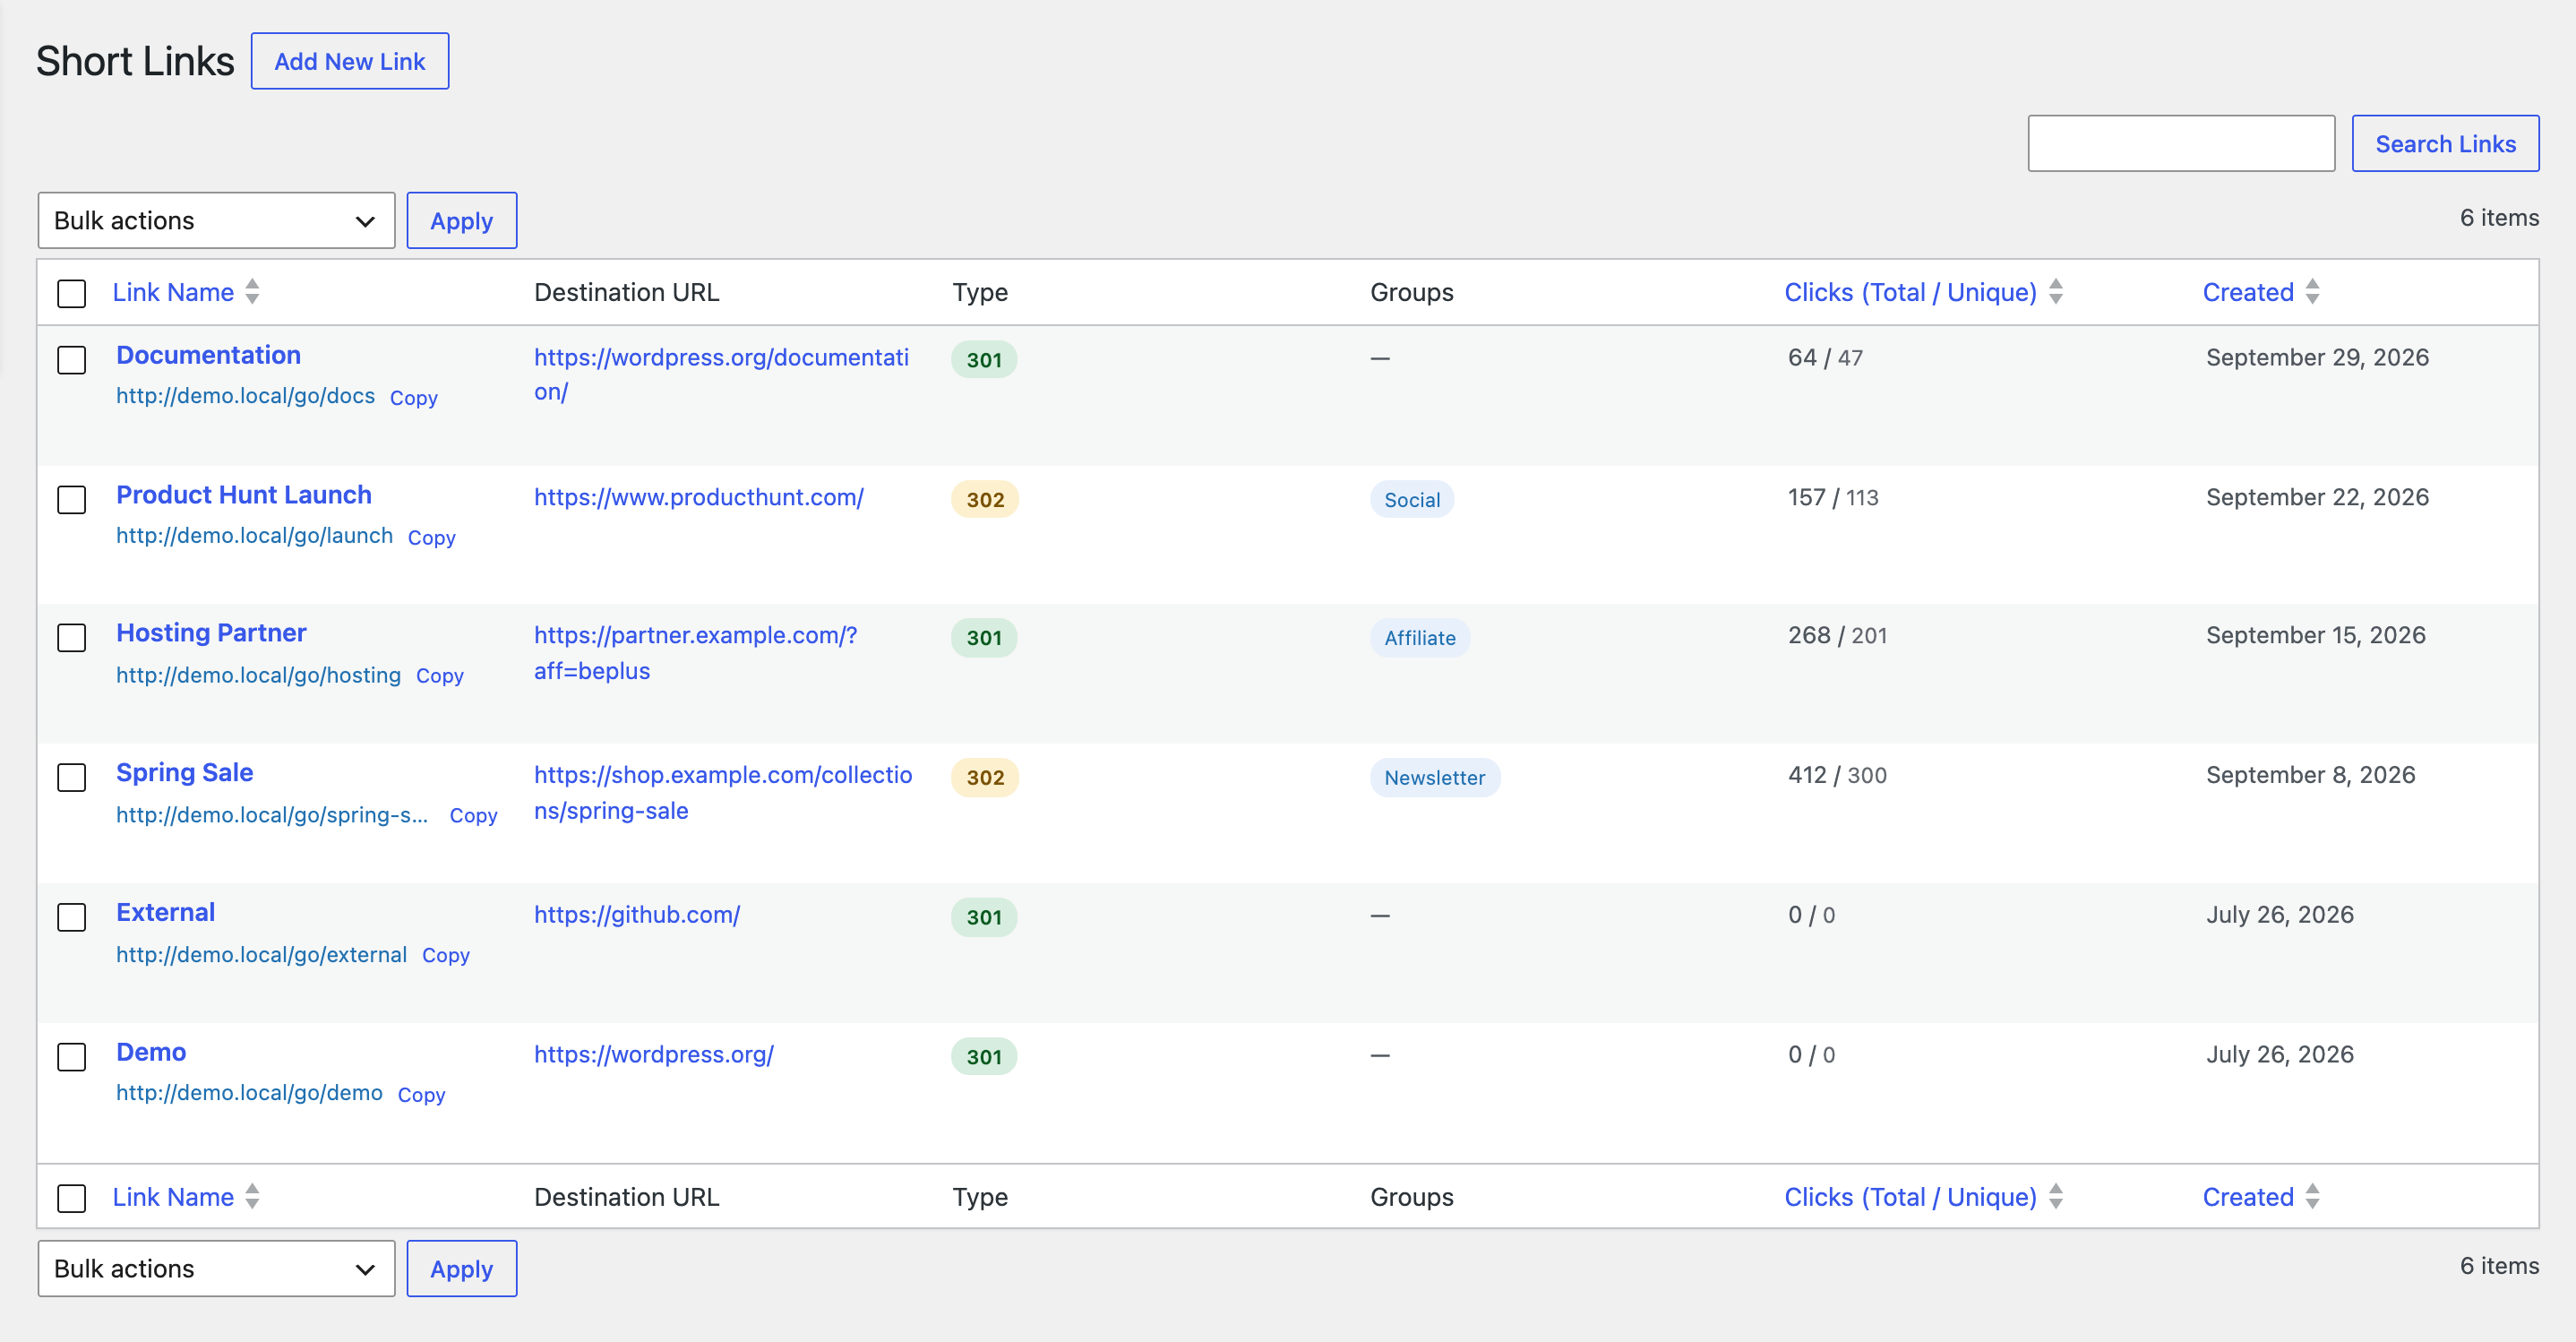Click sort arrows beside footer Clicks column
Viewport: 2576px width, 1342px height.
pyautogui.click(x=2055, y=1196)
